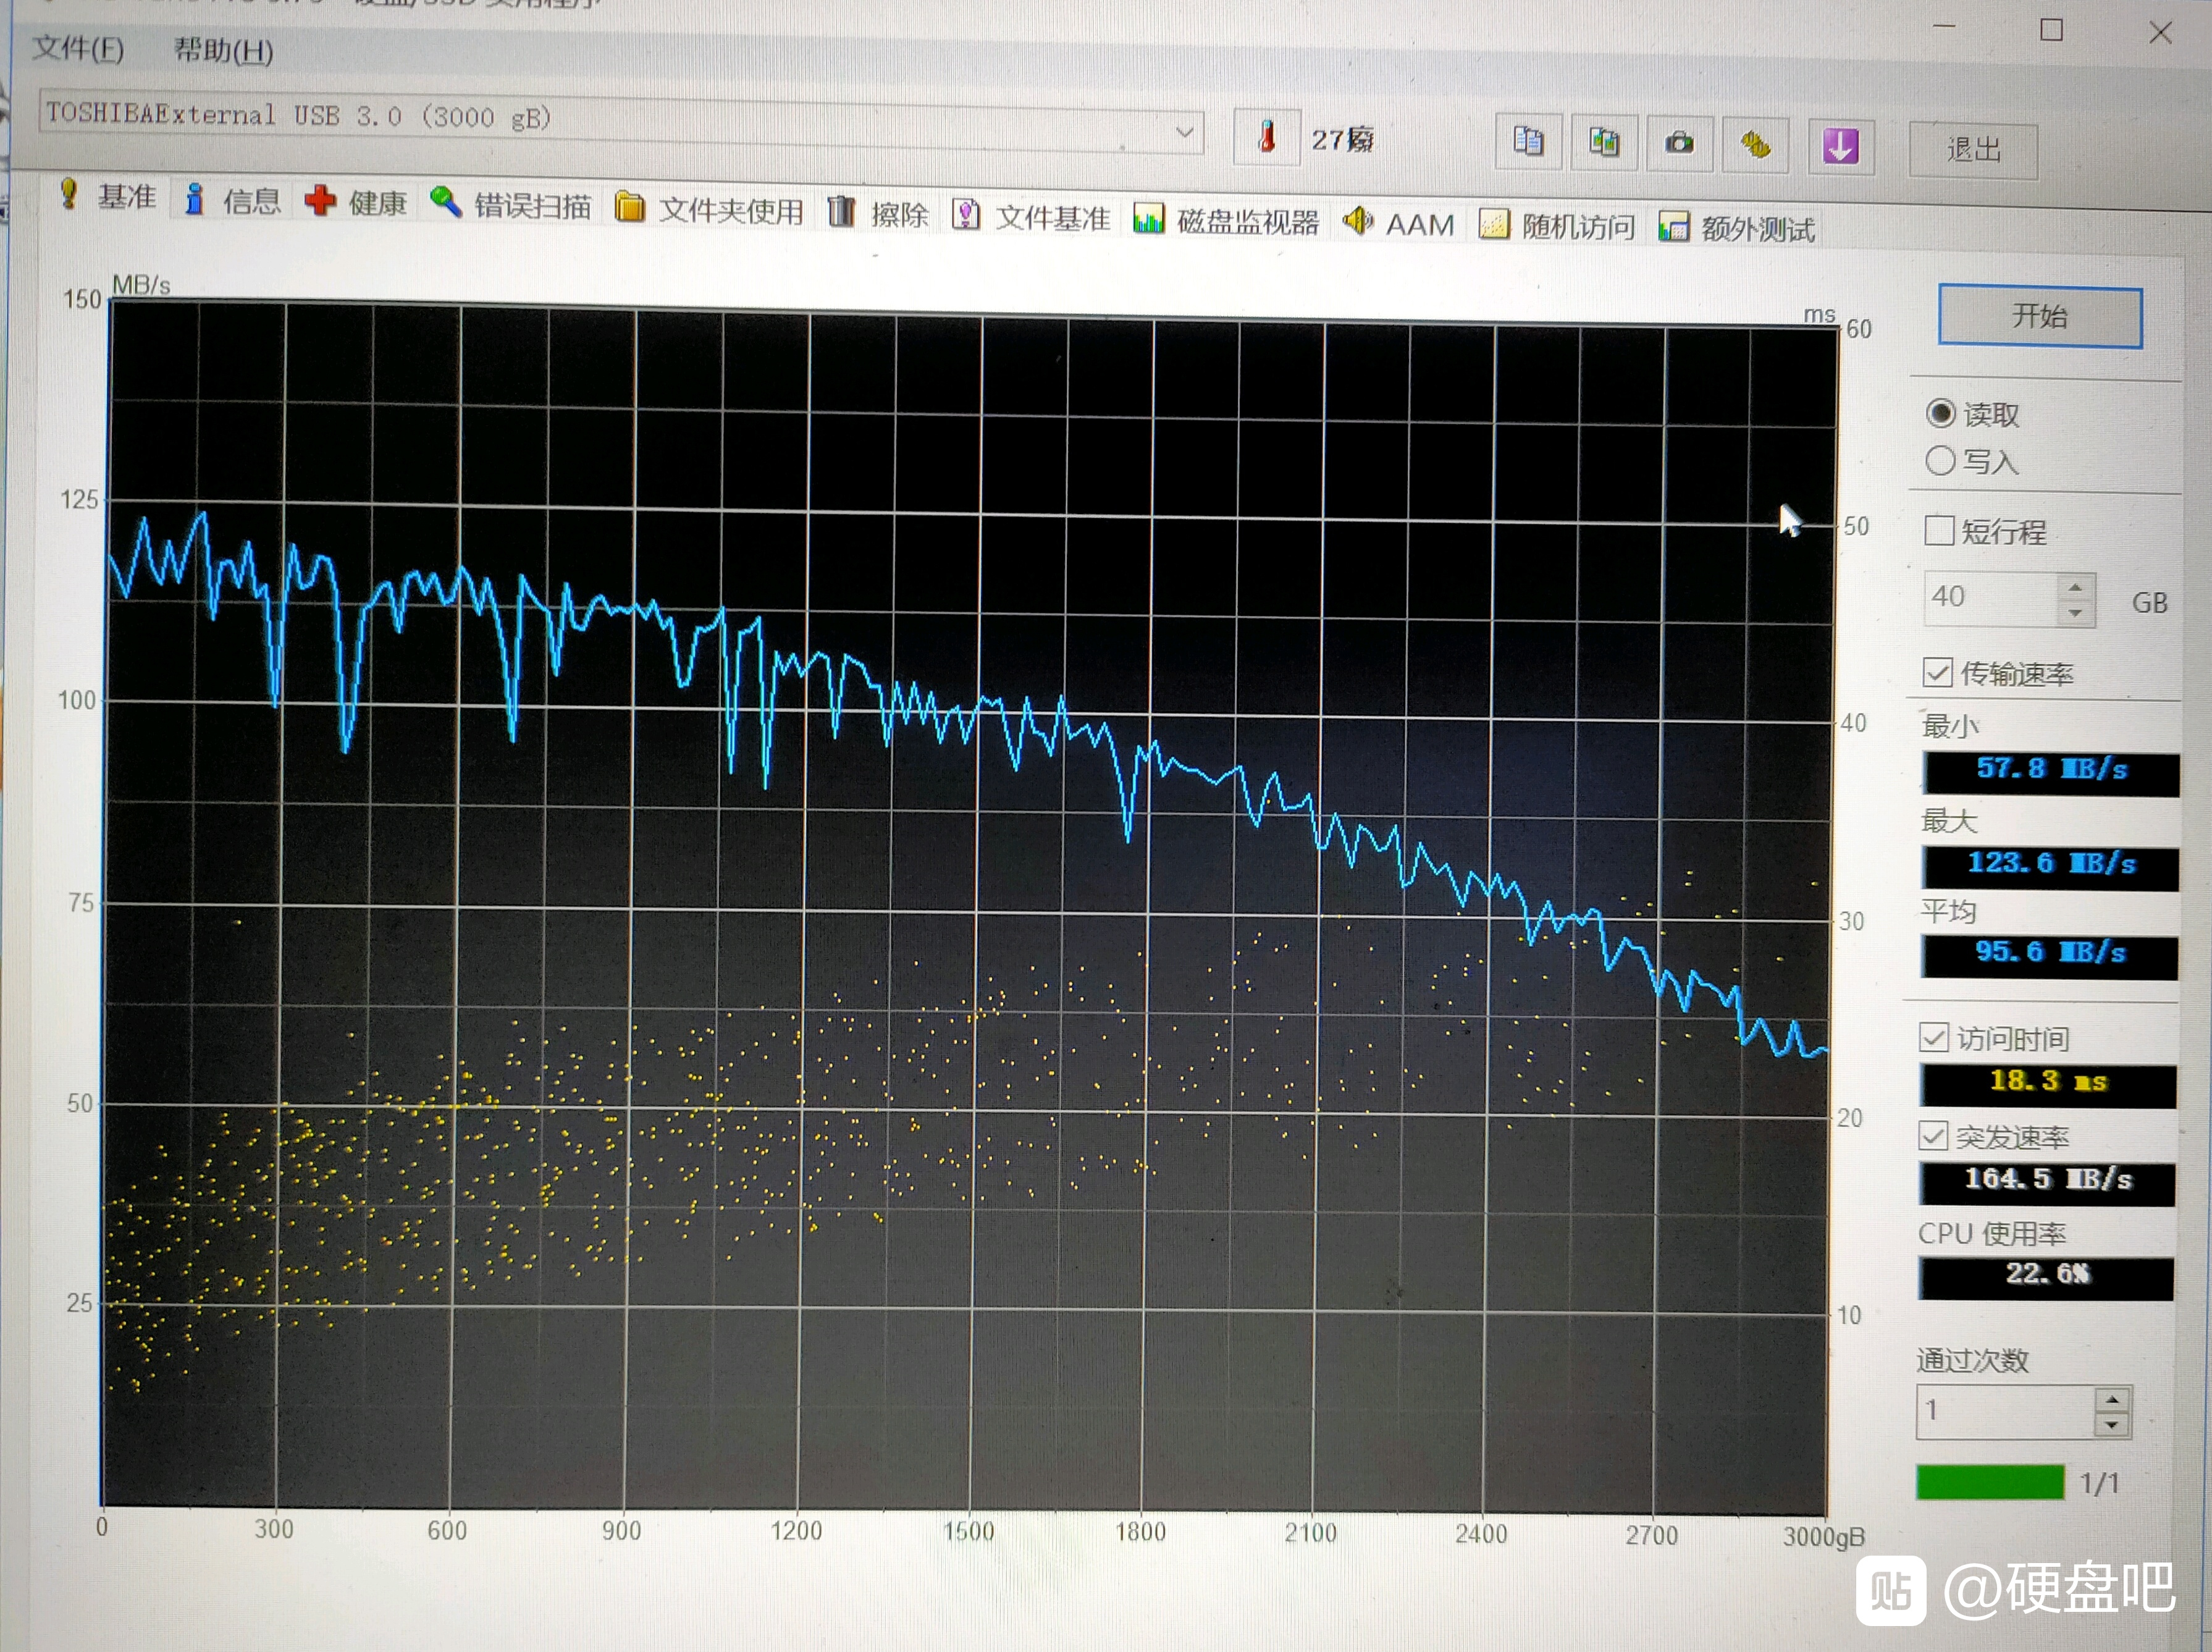The height and width of the screenshot is (1652, 2212).
Task: Click the copy text to clipboard icon
Action: pyautogui.click(x=1528, y=141)
